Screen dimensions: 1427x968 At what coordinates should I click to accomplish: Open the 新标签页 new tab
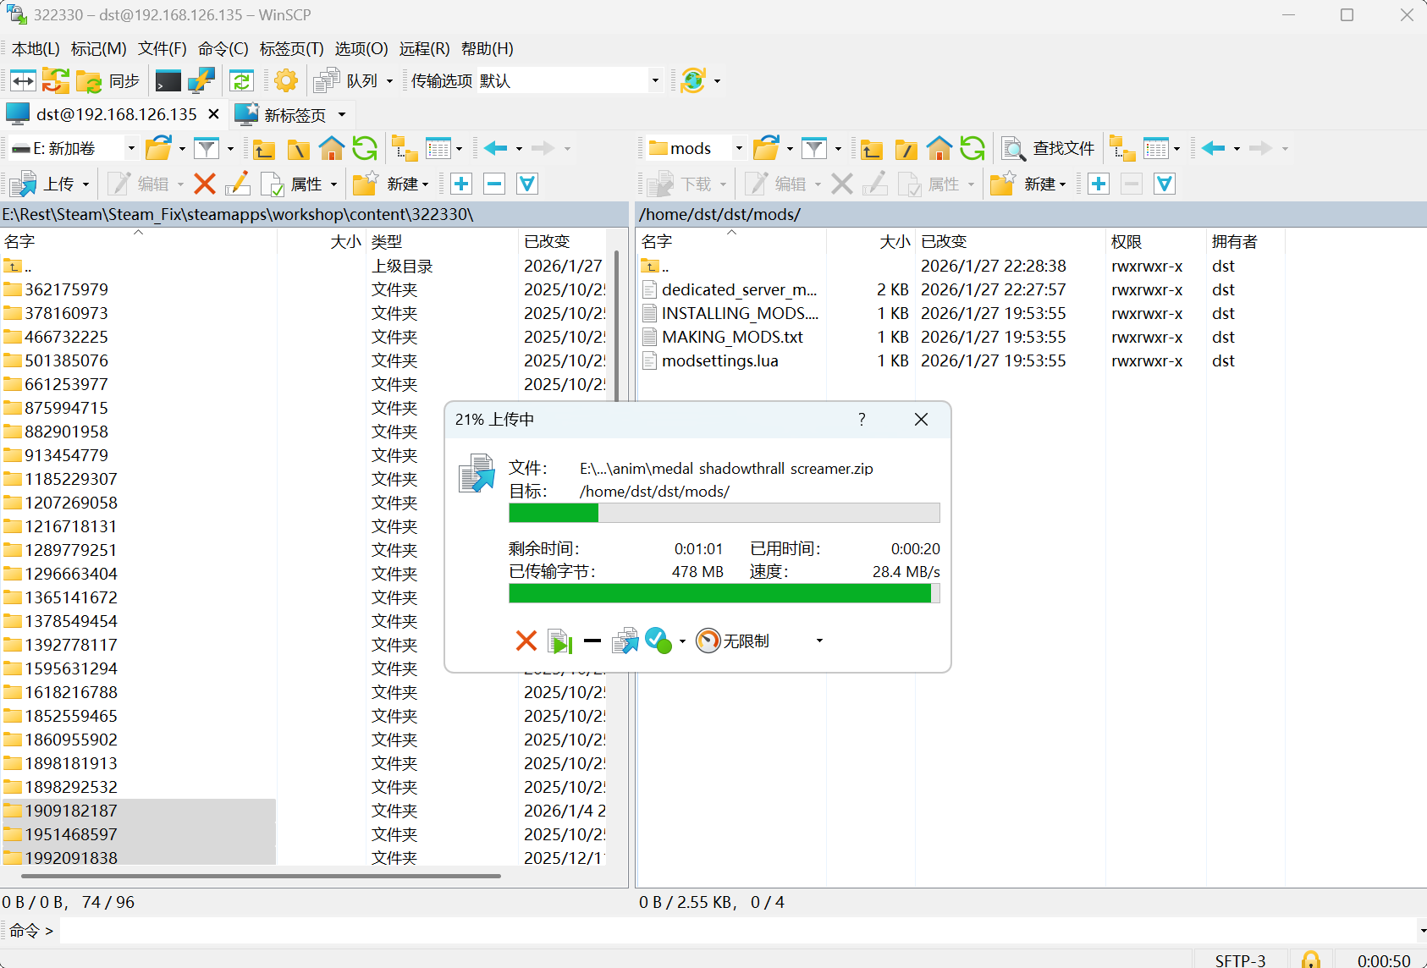click(293, 114)
